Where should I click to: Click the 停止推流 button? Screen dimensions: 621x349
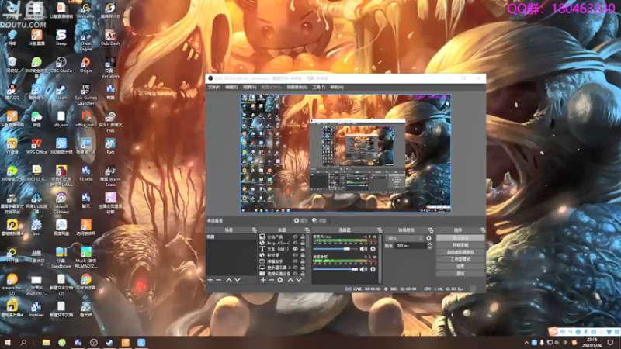[460, 238]
